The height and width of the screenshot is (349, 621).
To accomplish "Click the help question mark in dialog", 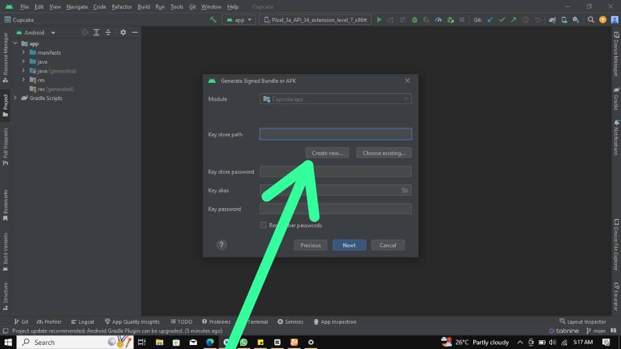I will 221,245.
